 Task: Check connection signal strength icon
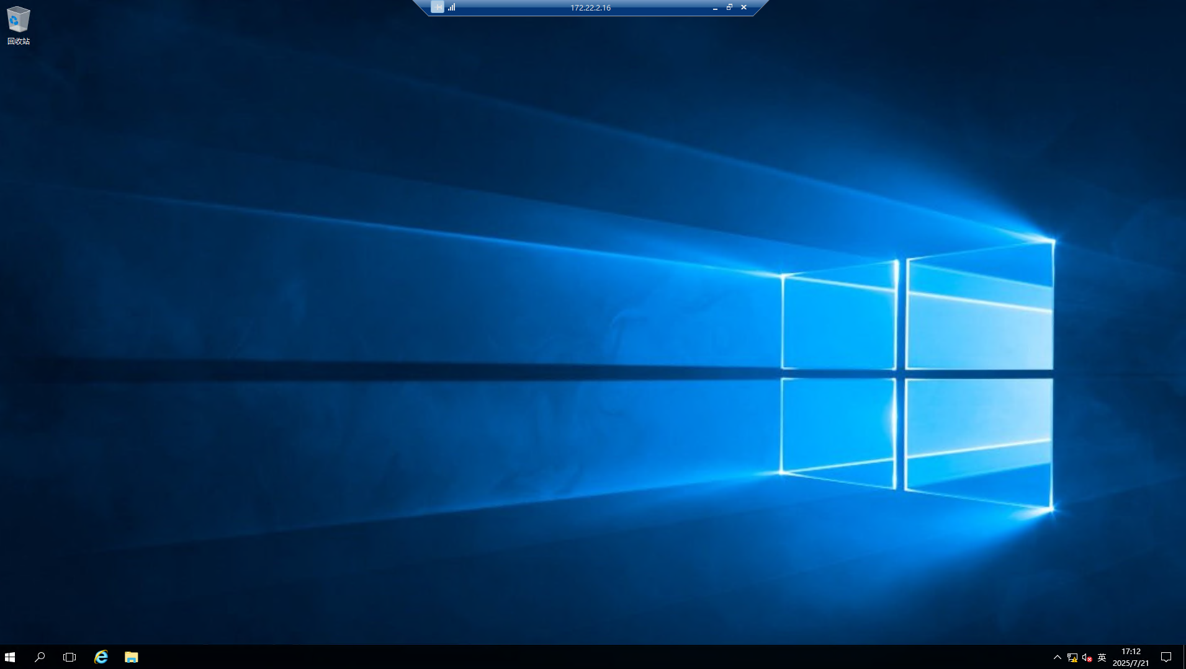[x=452, y=7]
